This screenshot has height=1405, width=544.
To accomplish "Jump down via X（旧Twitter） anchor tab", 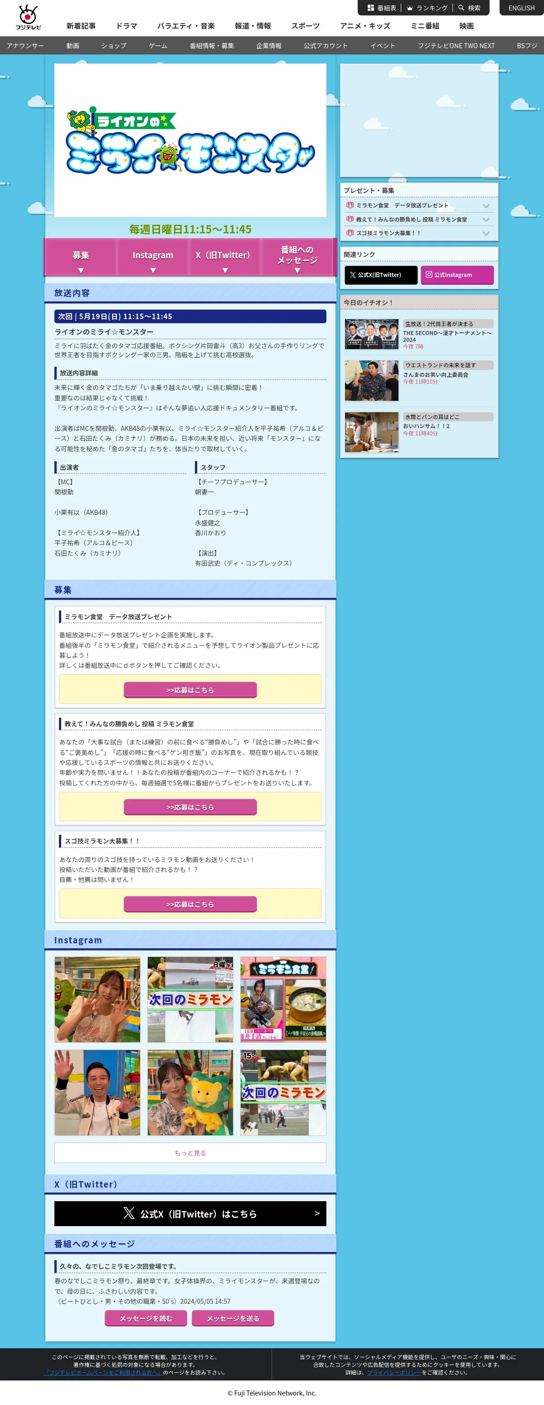I will tap(225, 257).
